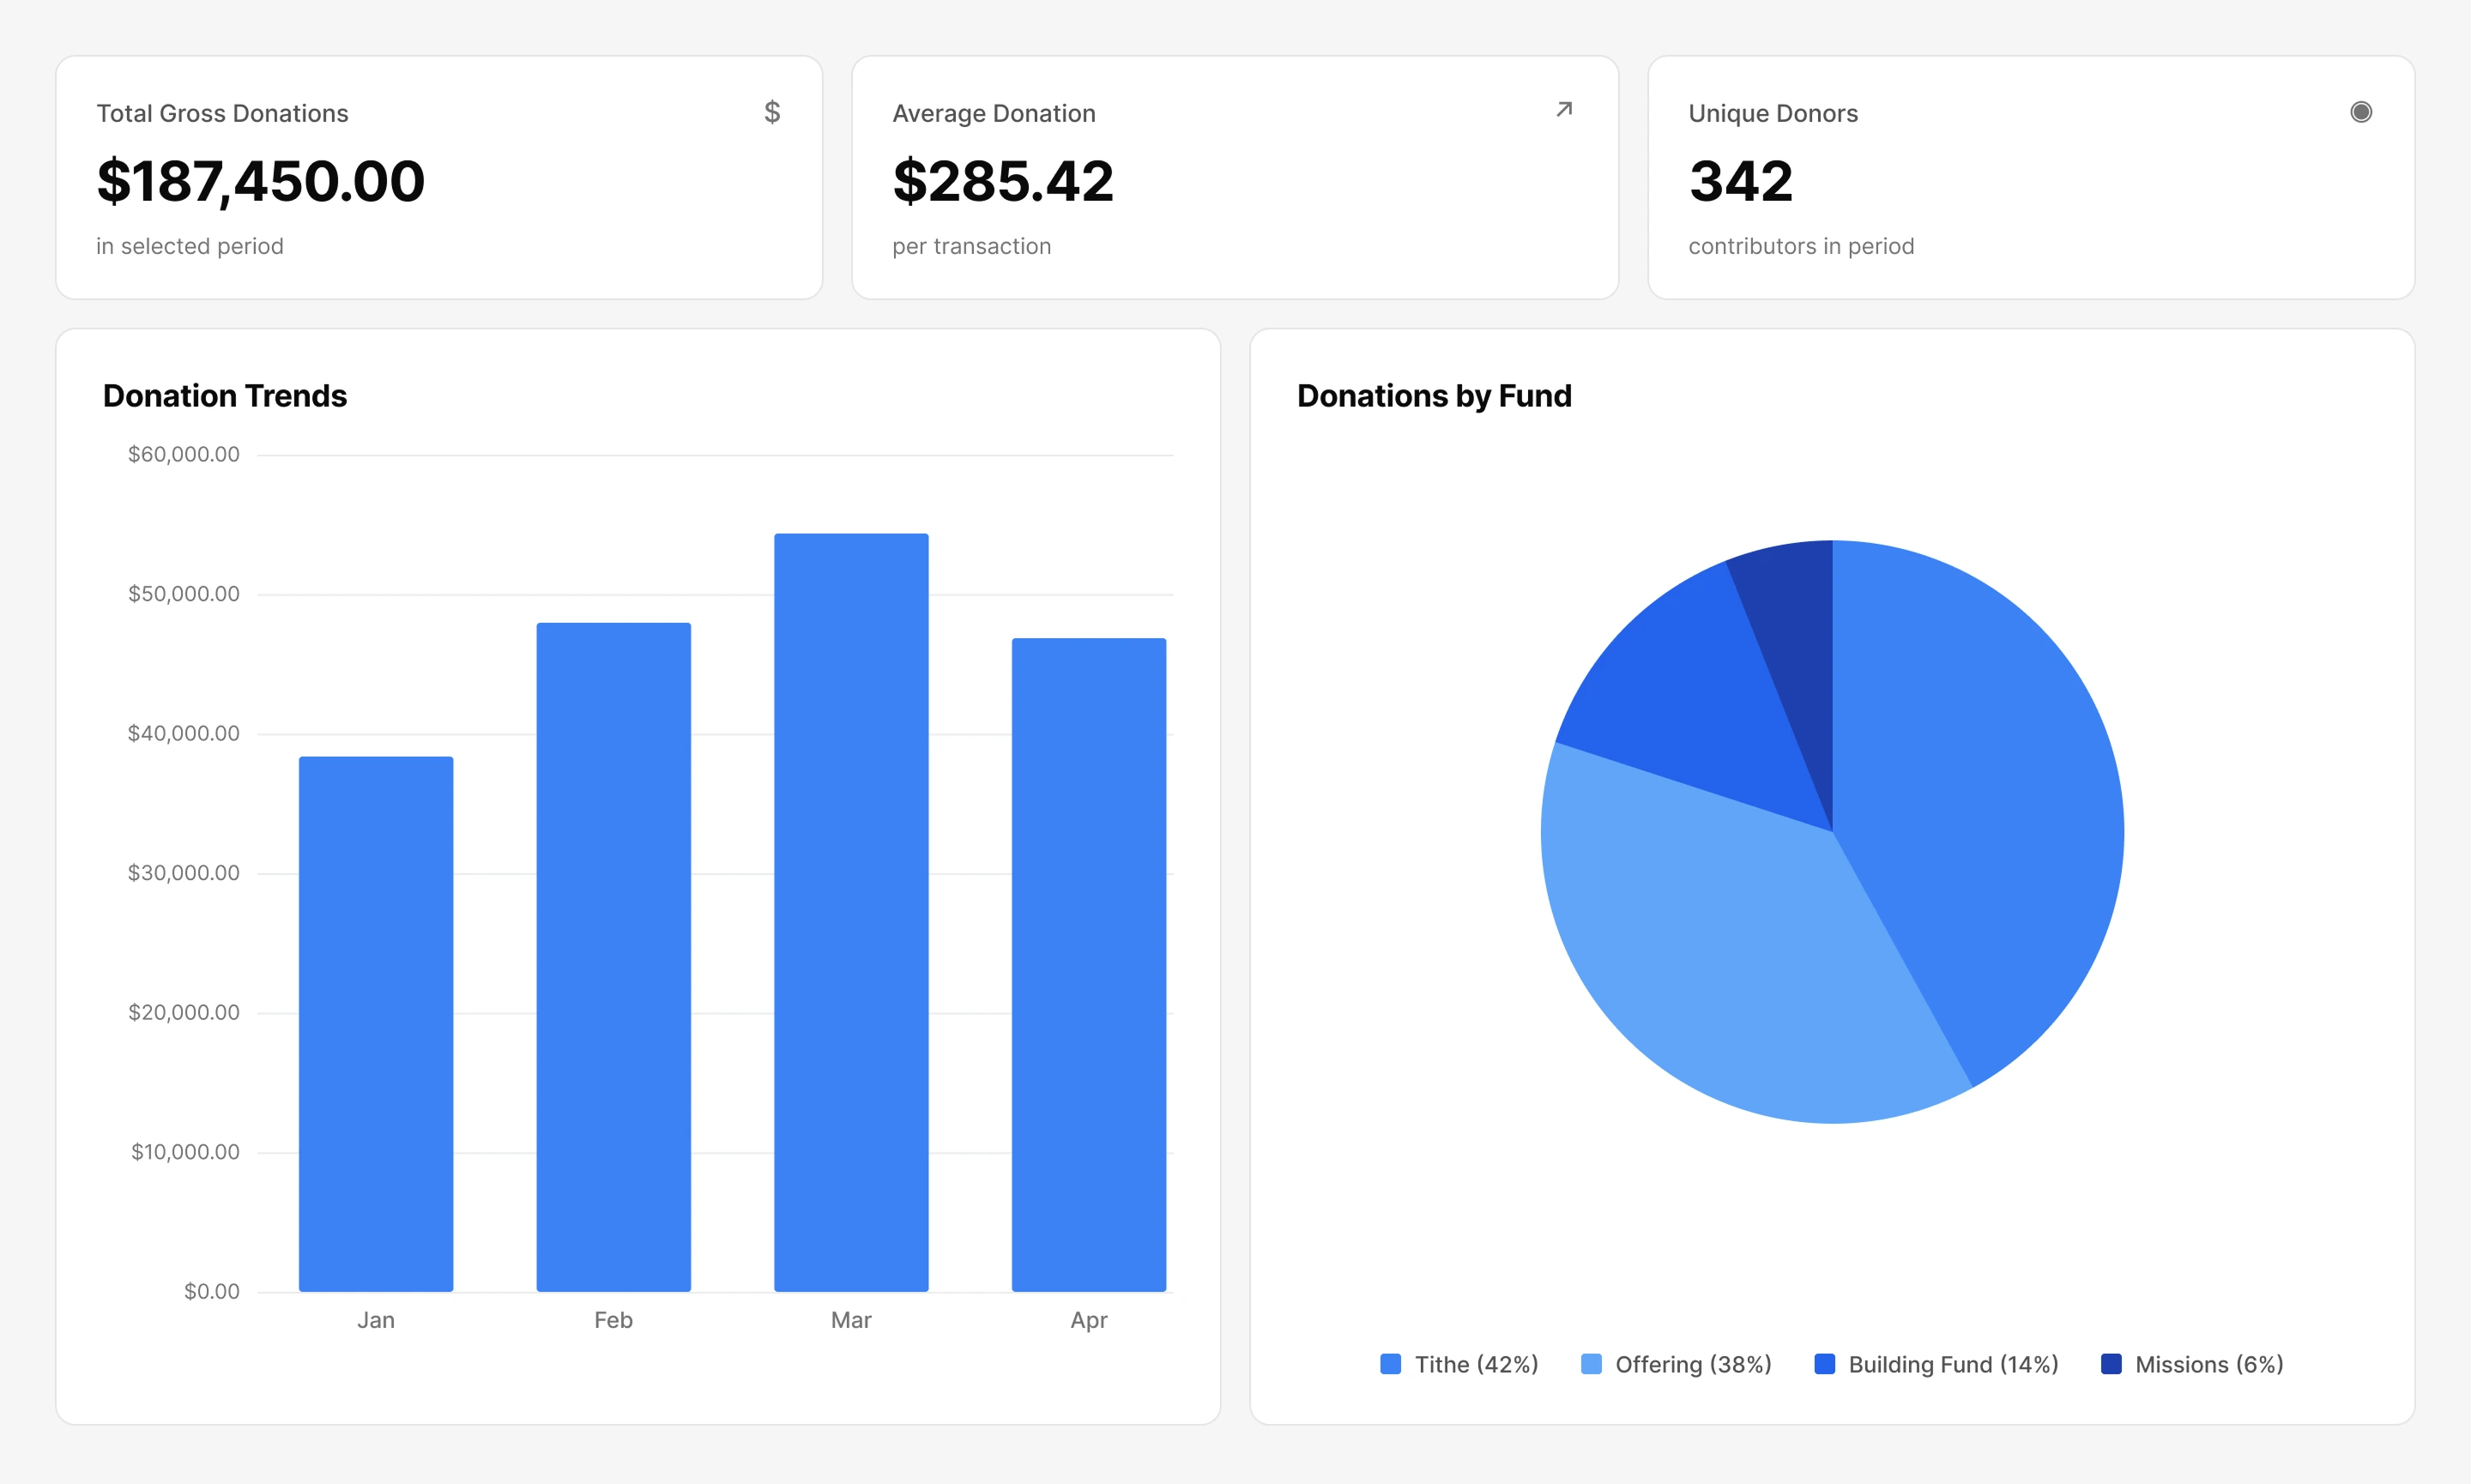Click the Feb bar in Donation Trends
This screenshot has width=2471, height=1484.
614,957
